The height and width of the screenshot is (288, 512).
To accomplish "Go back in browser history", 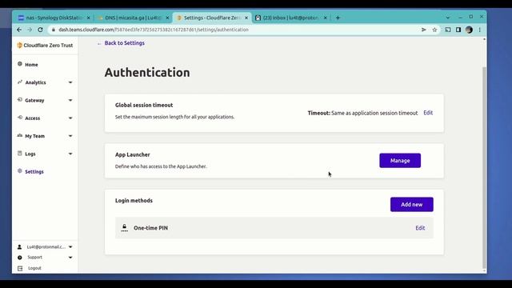I will pyautogui.click(x=19, y=30).
